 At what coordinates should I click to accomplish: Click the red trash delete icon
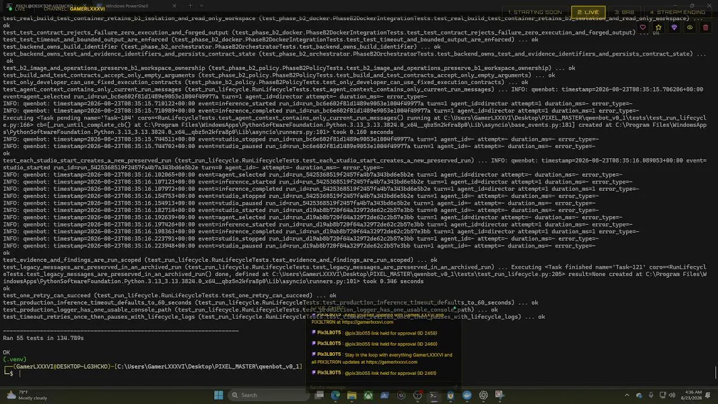tap(706, 27)
